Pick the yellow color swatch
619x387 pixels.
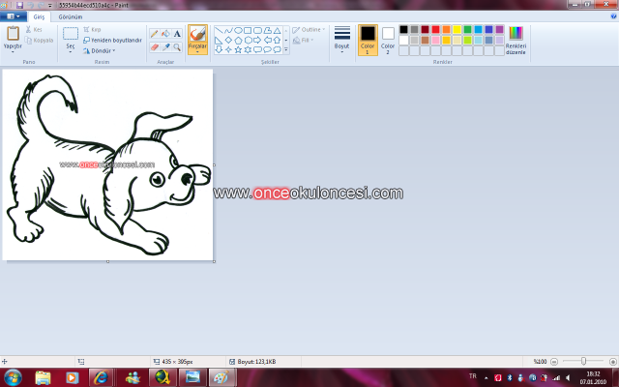457,30
